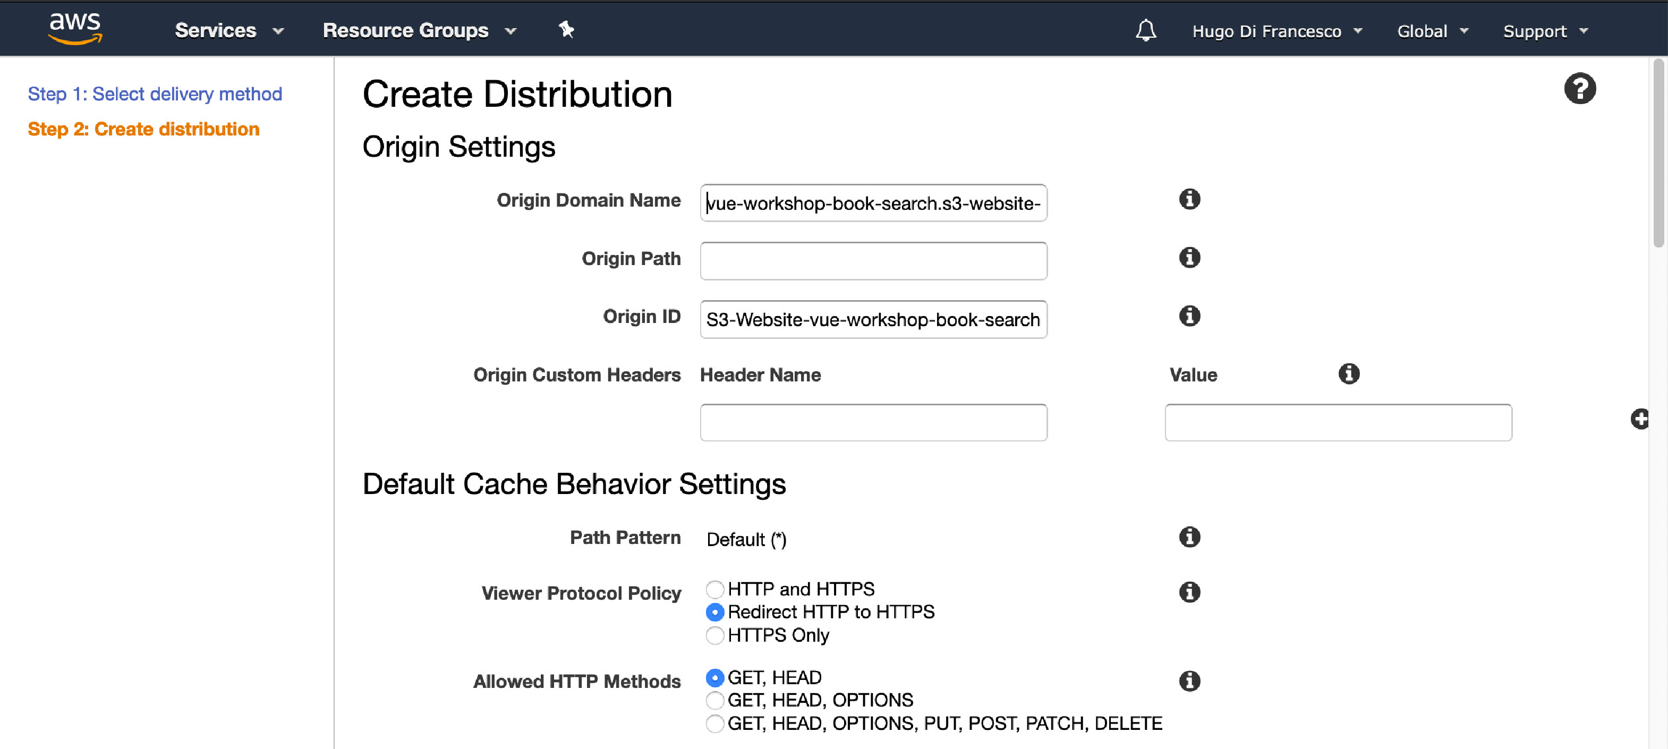
Task: Click the Header Name input field
Action: [x=873, y=422]
